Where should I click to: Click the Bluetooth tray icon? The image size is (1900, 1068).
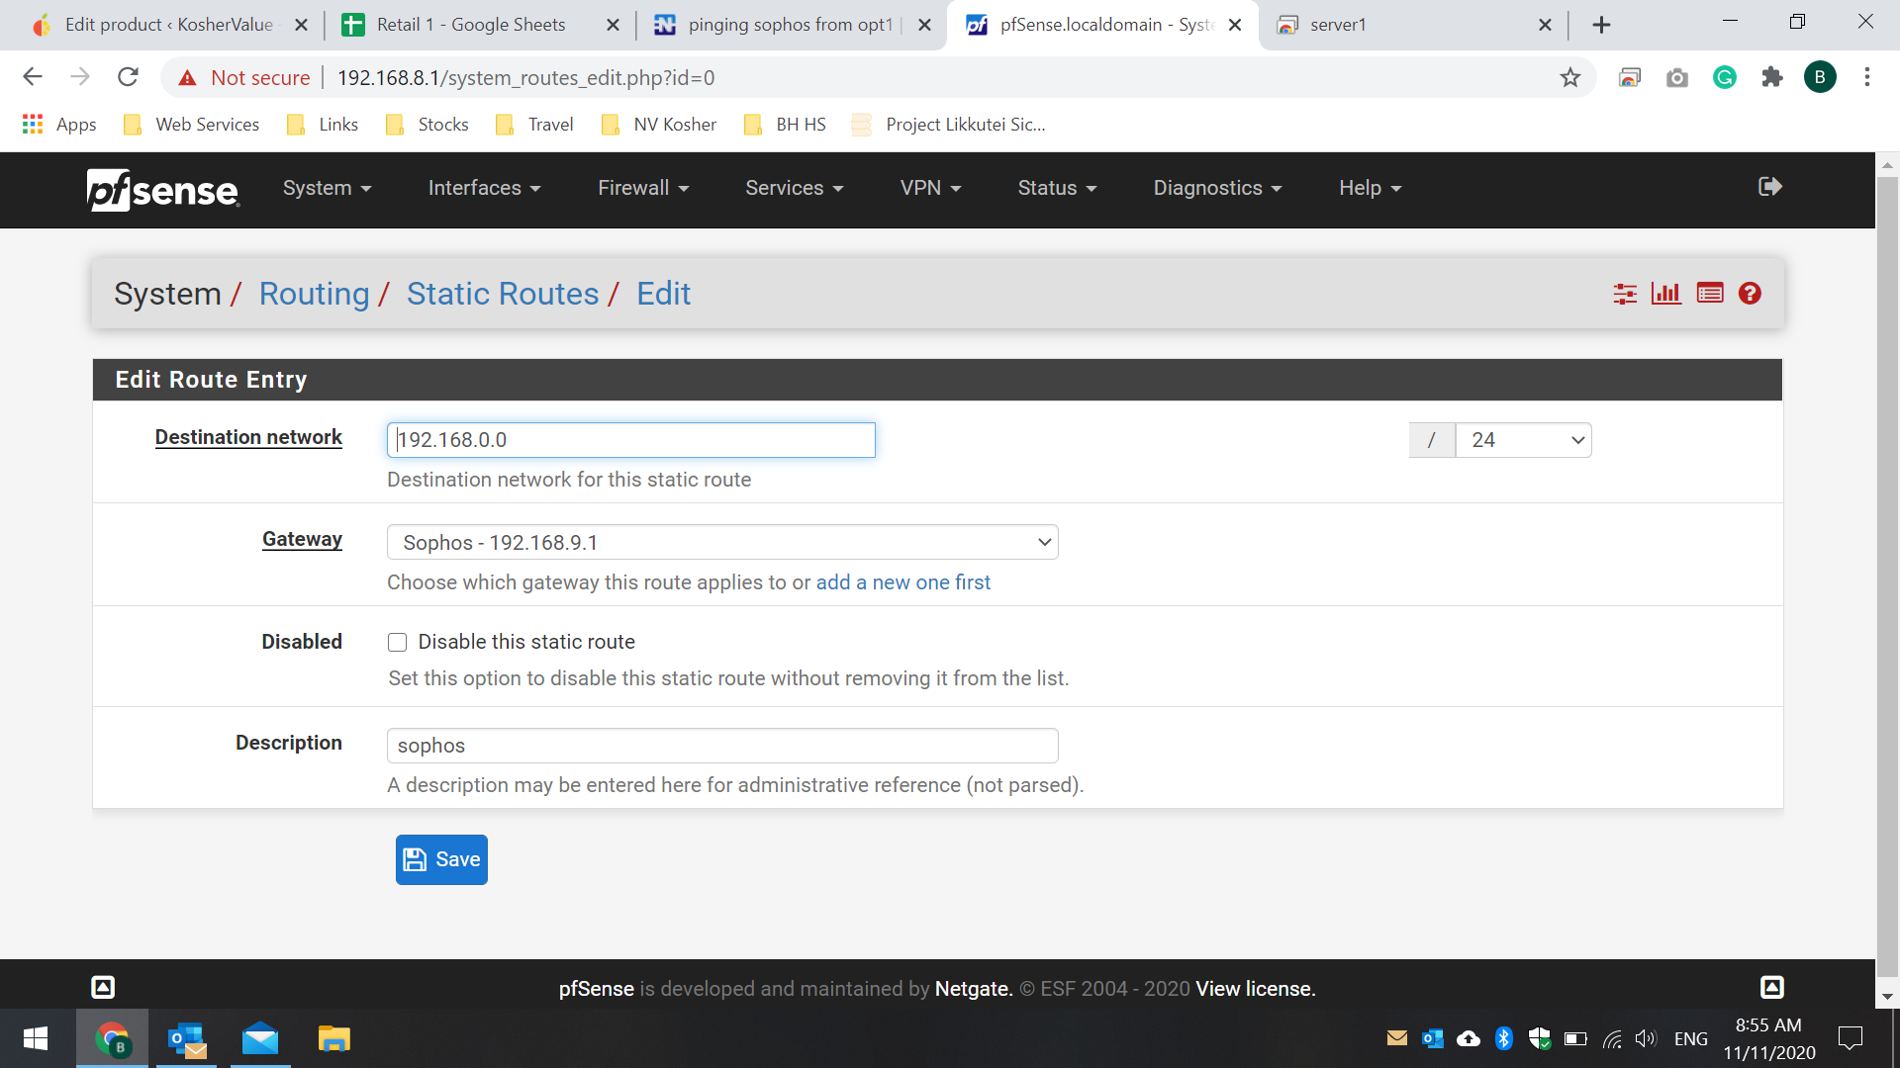click(x=1504, y=1038)
